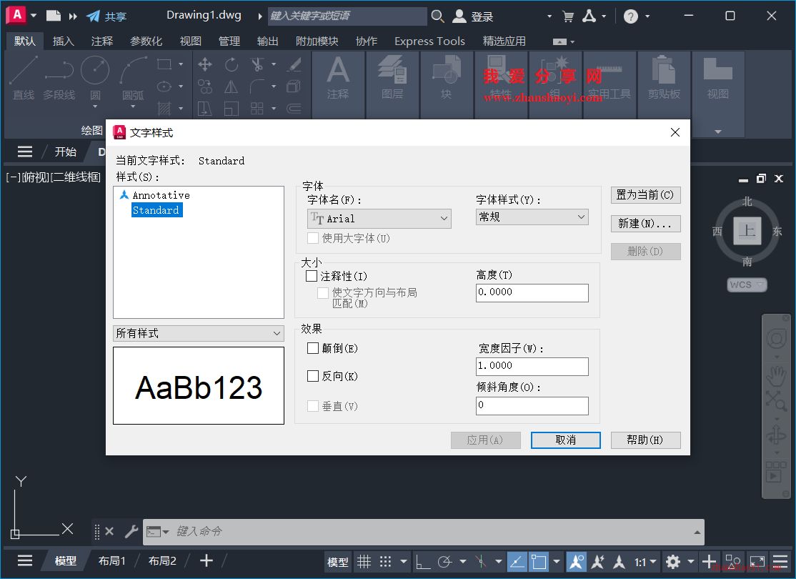Image resolution: width=796 pixels, height=579 pixels.
Task: Check the Upside down (颠倒) option
Action: click(313, 348)
